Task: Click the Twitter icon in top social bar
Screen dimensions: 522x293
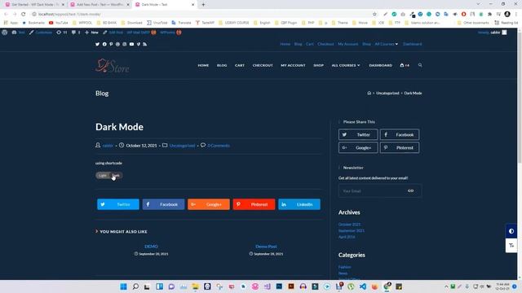Action: (x=97, y=44)
